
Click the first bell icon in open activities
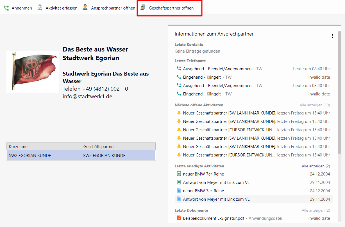click(x=179, y=113)
